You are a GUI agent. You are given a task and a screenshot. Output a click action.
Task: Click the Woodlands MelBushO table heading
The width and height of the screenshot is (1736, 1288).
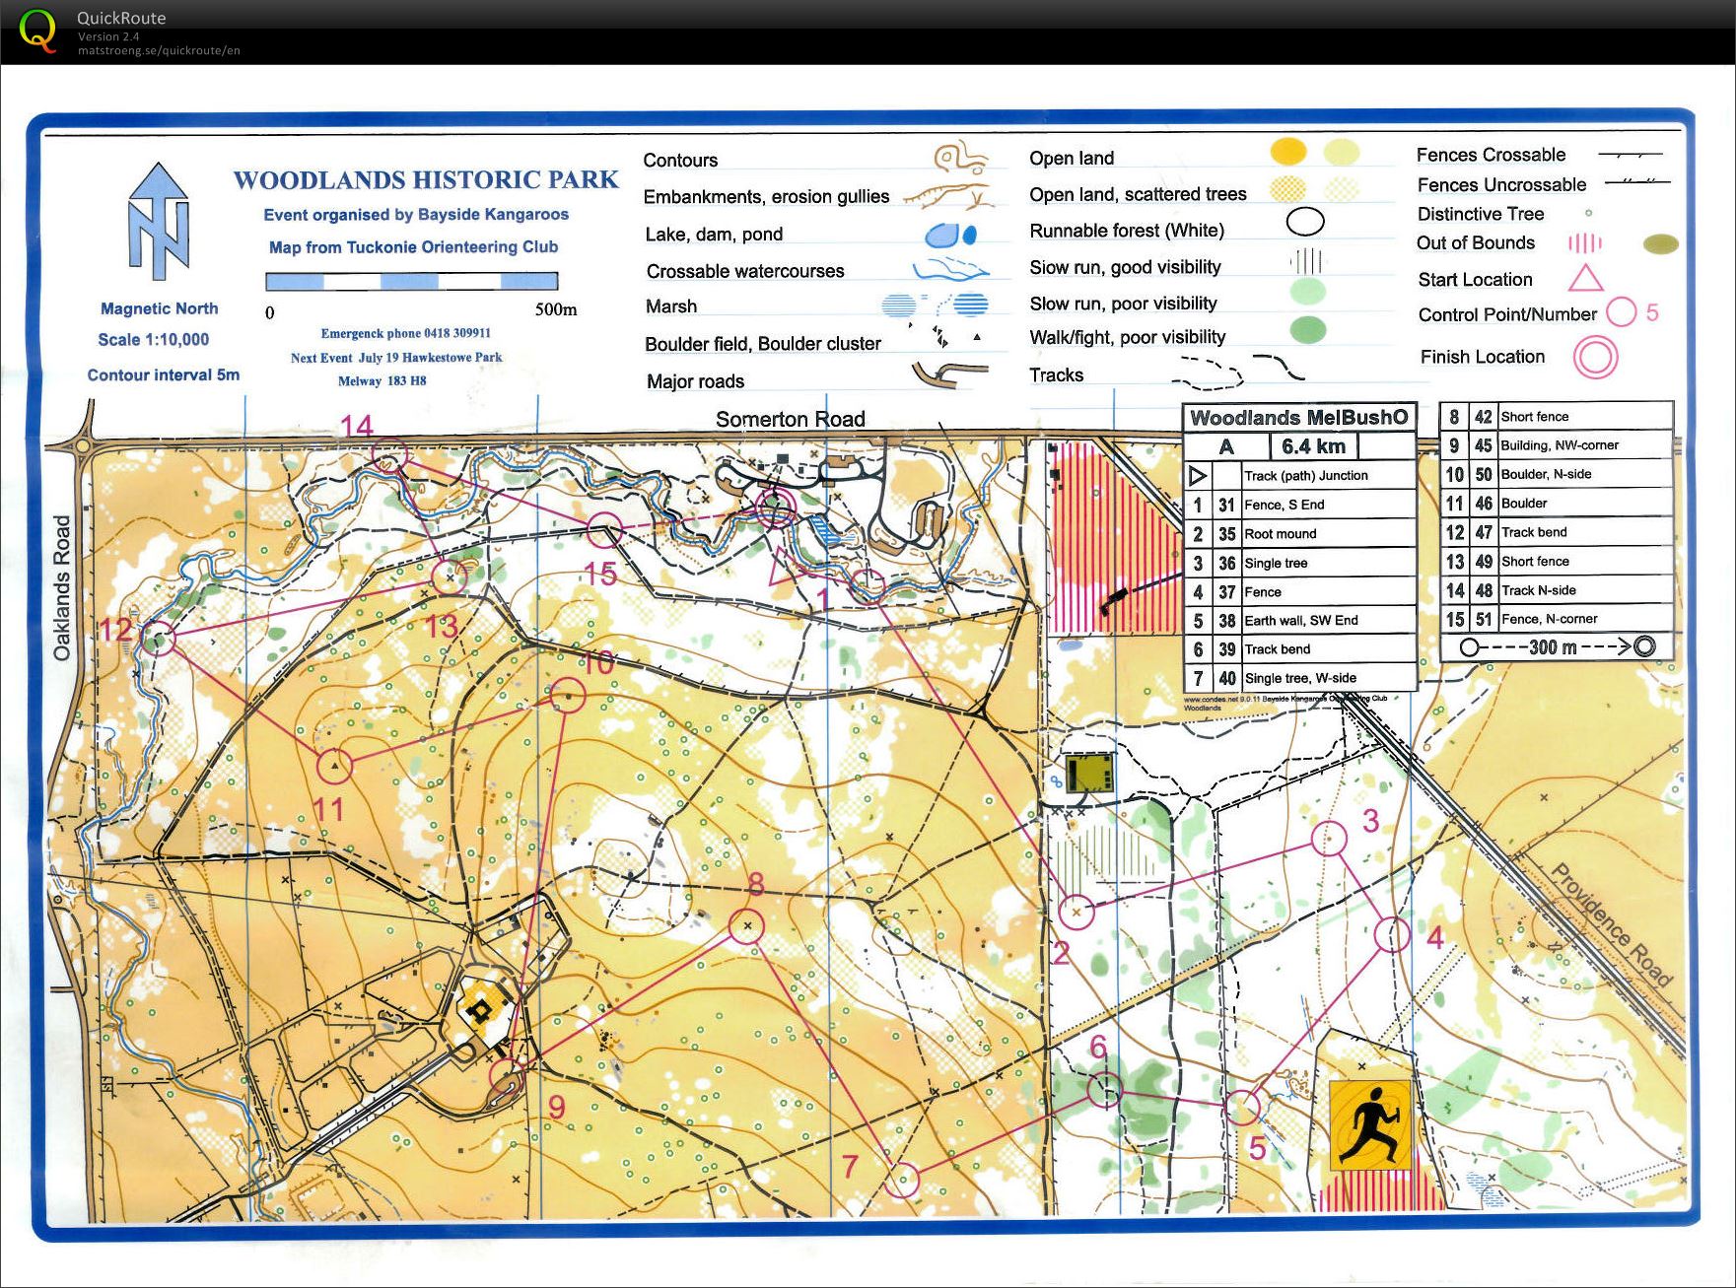point(1298,418)
